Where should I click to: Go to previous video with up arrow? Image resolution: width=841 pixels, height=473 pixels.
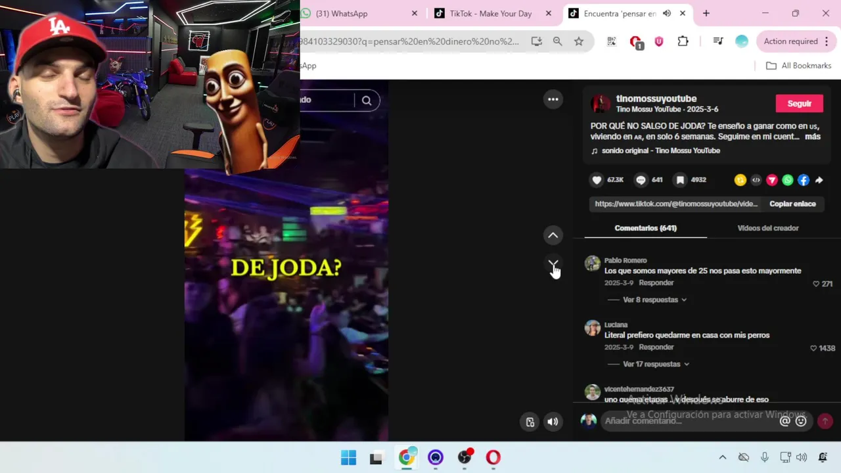click(x=553, y=235)
